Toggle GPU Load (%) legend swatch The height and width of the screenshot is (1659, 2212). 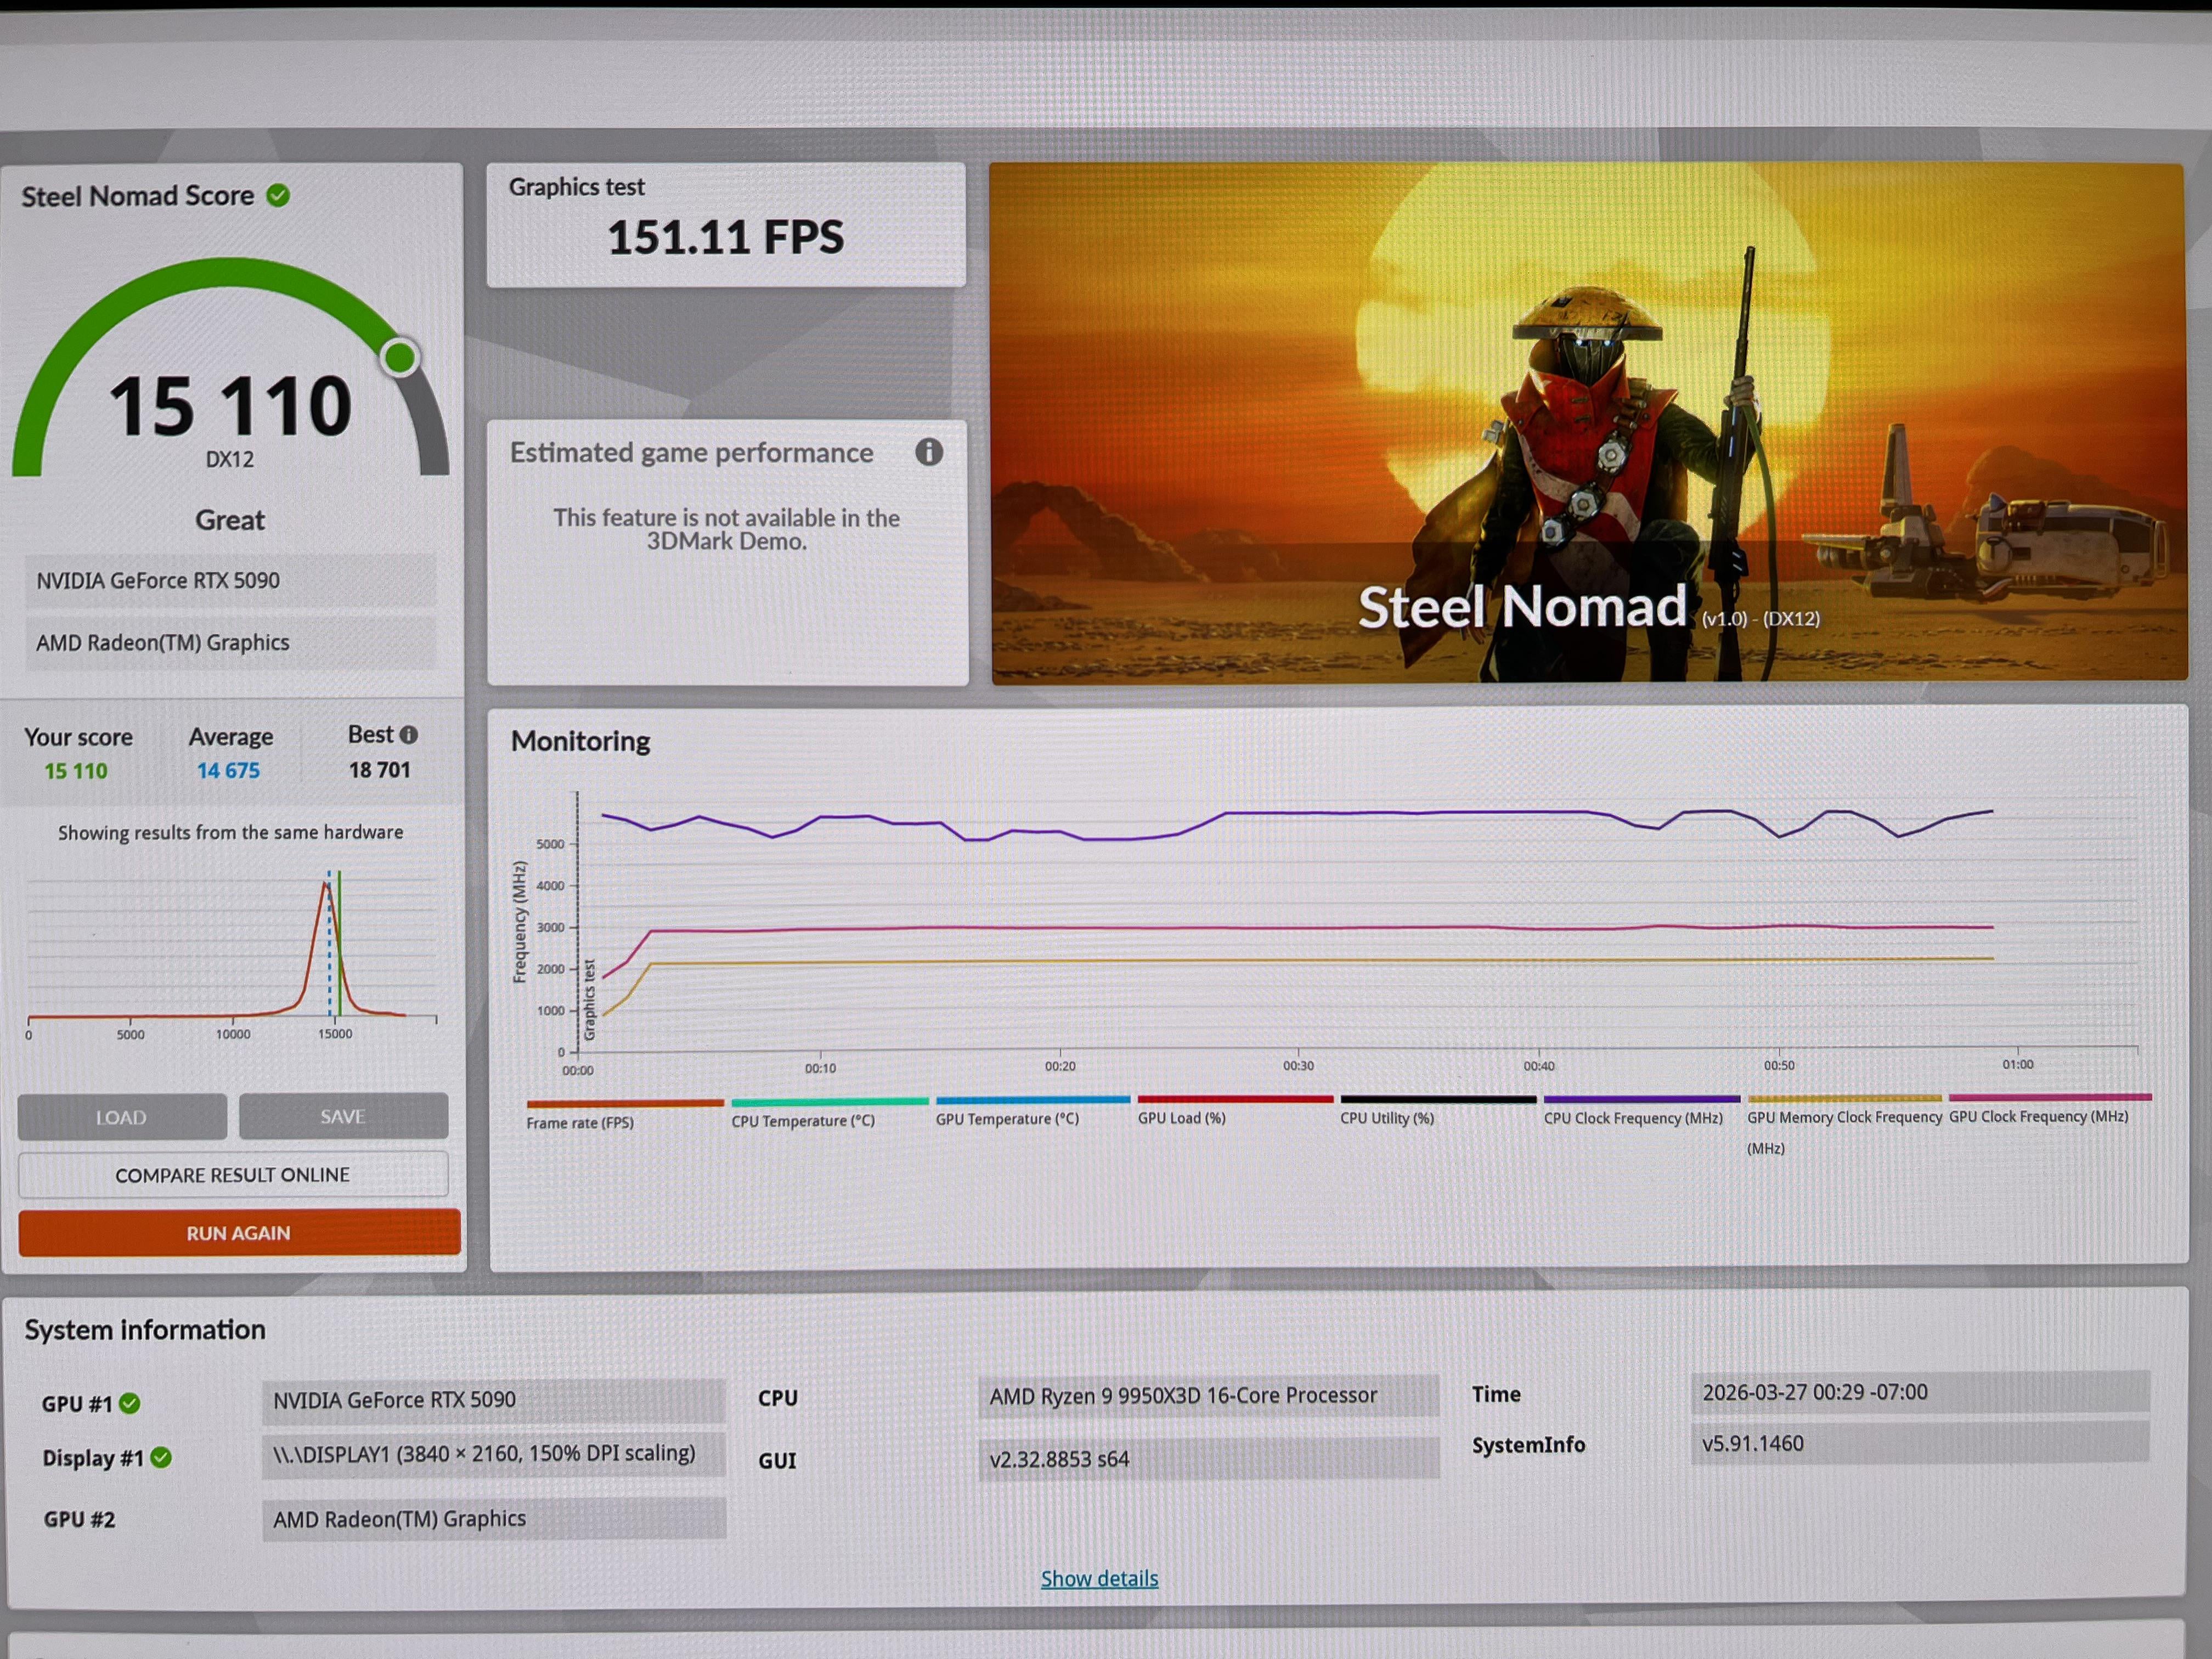pos(1235,1099)
